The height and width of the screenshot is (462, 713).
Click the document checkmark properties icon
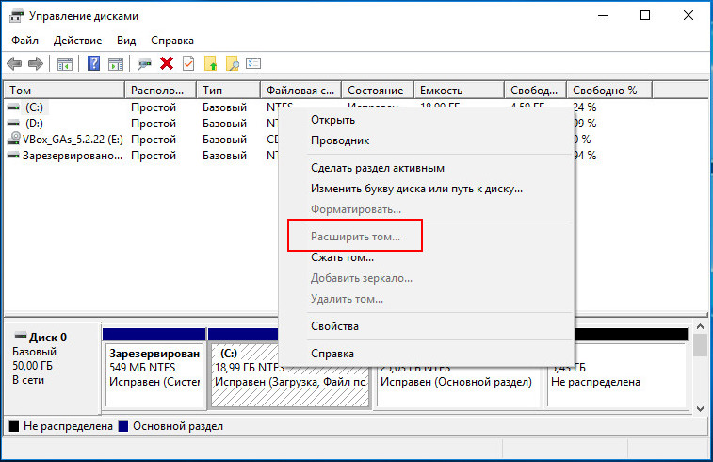pyautogui.click(x=188, y=63)
